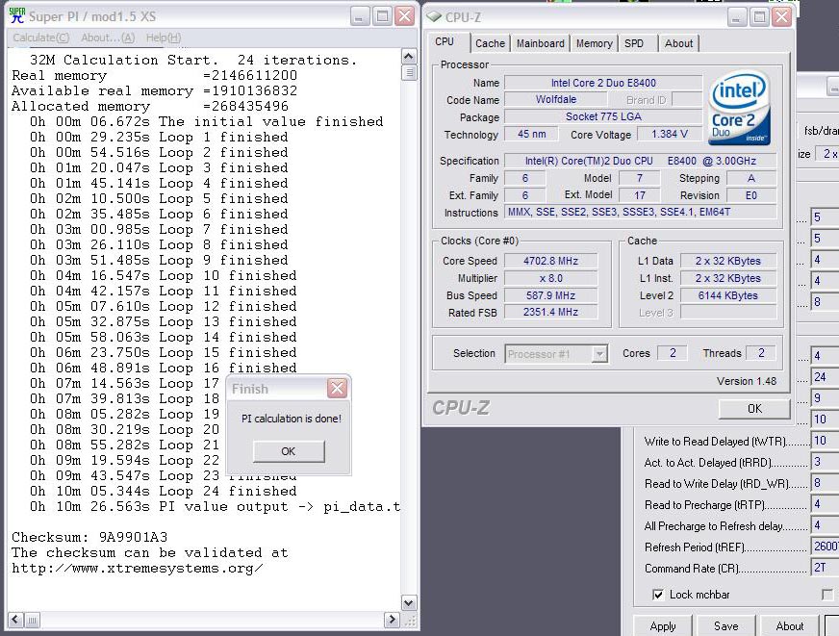Maximize the Super PI window
Viewport: 839px width, 636px height.
pos(383,16)
